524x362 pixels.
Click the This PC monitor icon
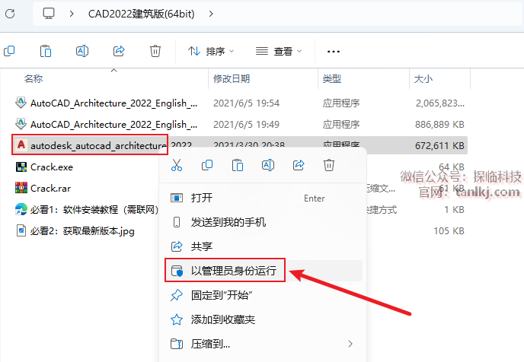[x=49, y=14]
